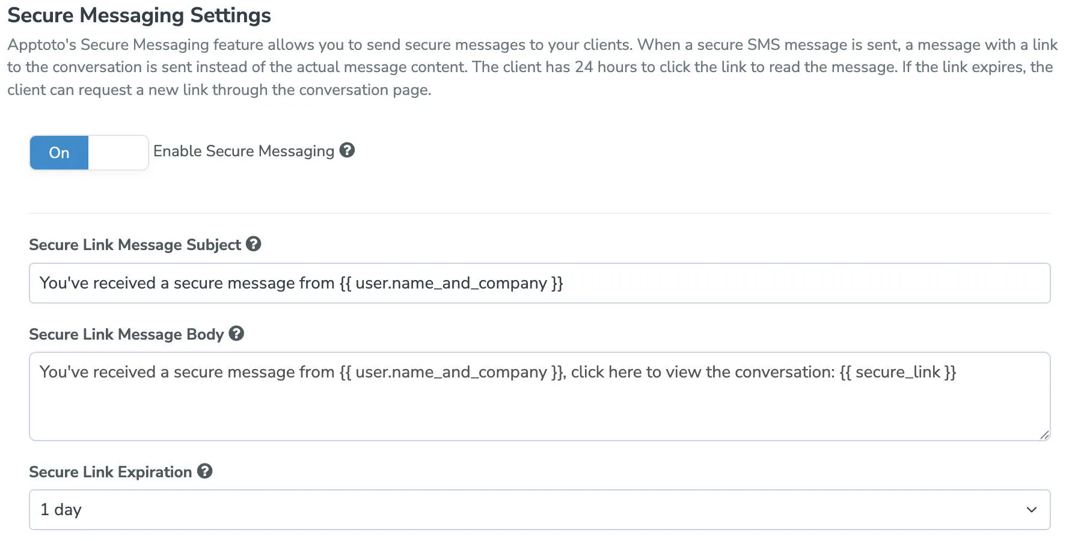Click the Secure Link Expiration help icon
The width and height of the screenshot is (1081, 541).
point(204,471)
